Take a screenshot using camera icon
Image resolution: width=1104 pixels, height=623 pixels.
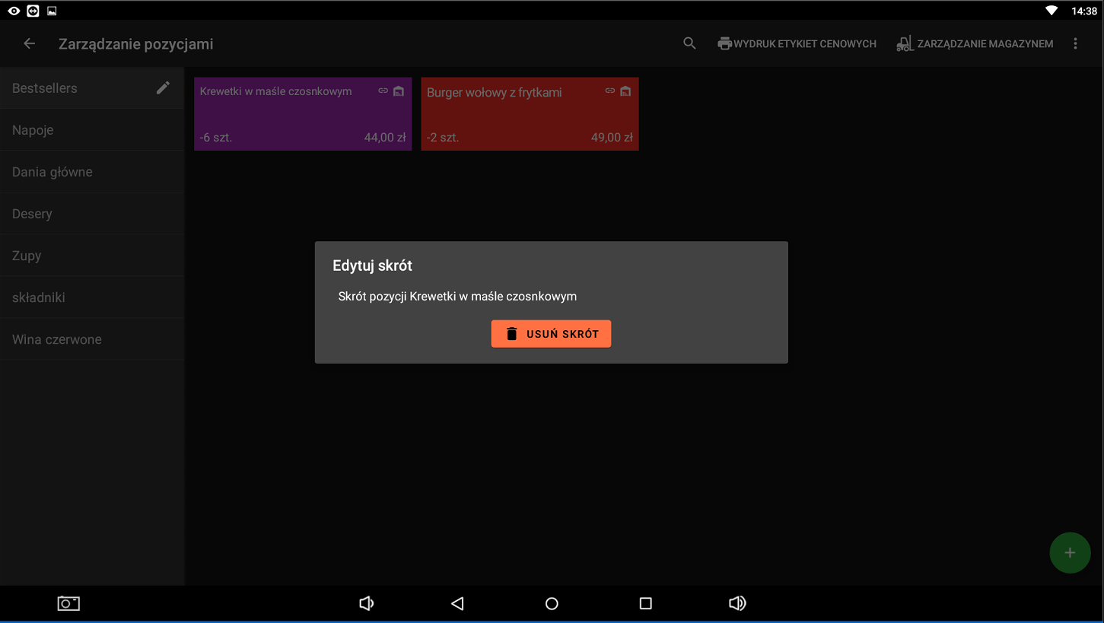[68, 603]
